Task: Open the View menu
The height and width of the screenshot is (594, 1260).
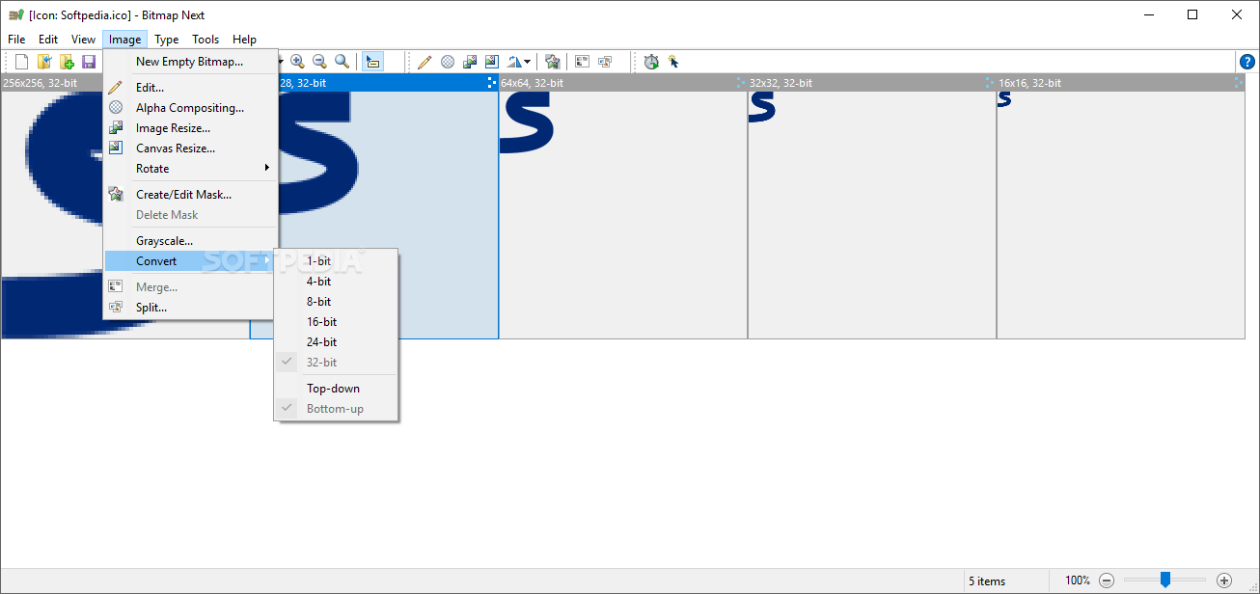Action: coord(84,40)
